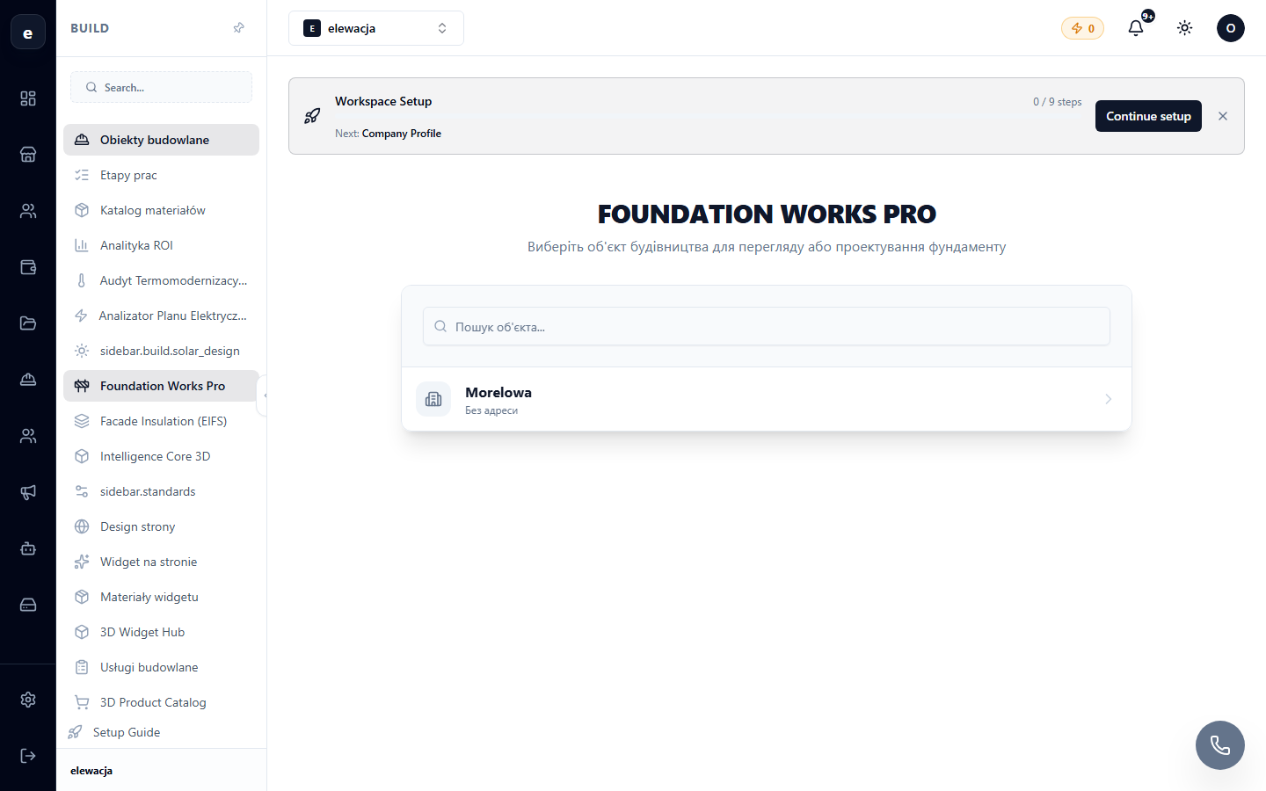Toggle the light/dark theme sun icon

(1185, 28)
